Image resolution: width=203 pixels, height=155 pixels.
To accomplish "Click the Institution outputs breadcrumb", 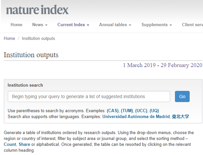I will coord(38,39).
